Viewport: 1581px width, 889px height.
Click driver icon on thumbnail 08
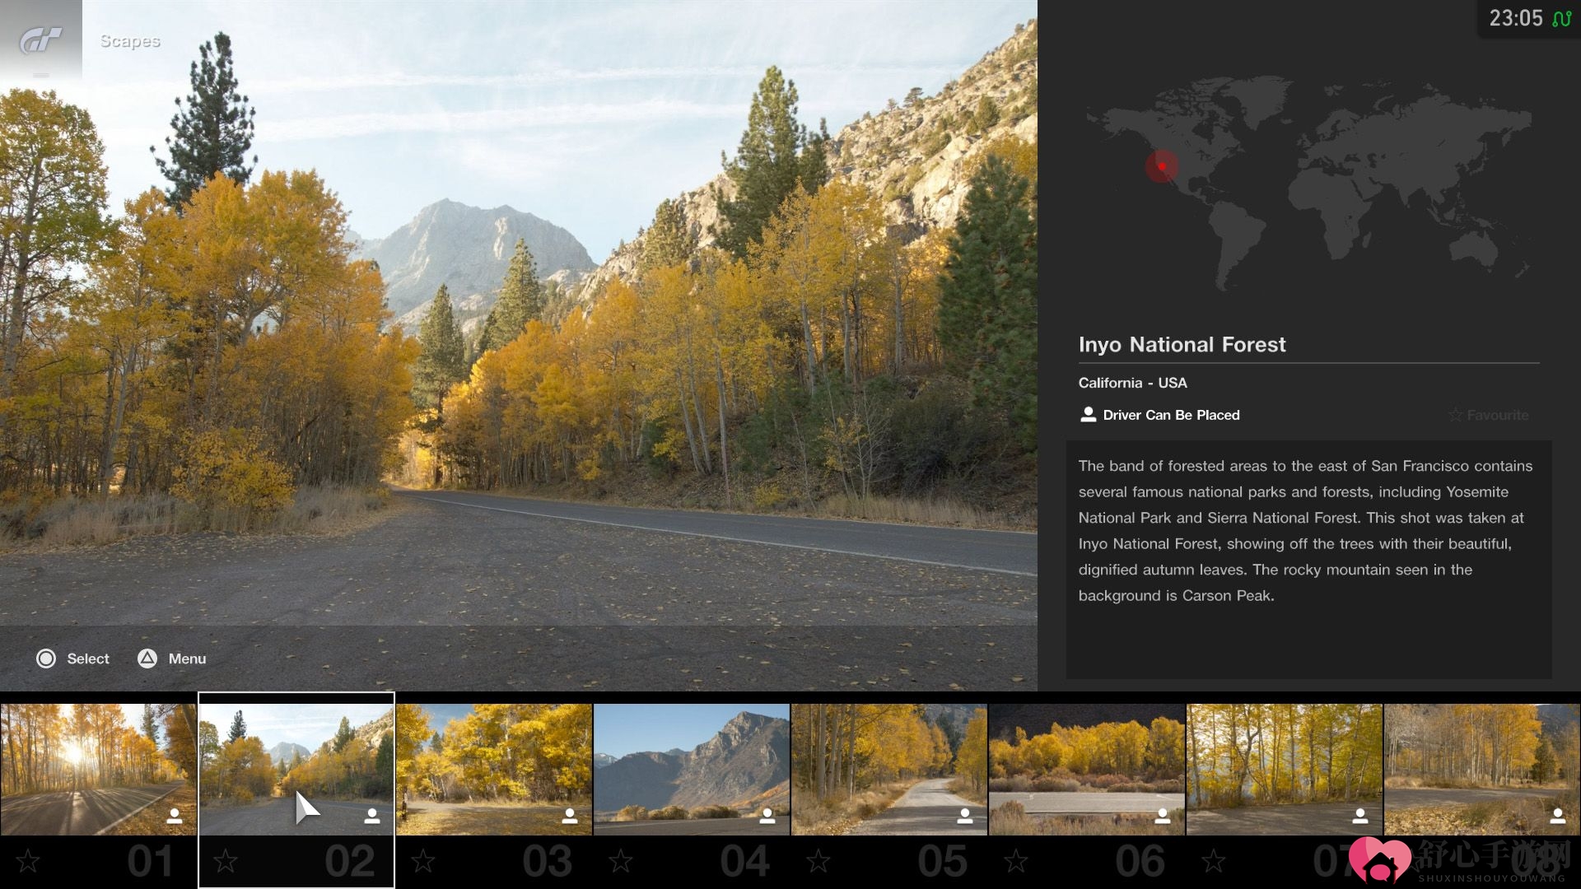(x=1558, y=816)
